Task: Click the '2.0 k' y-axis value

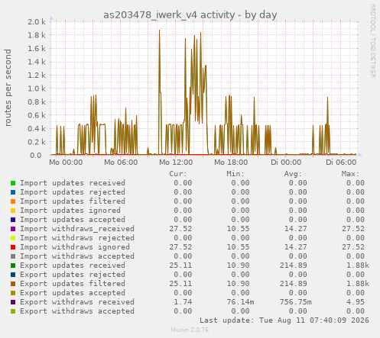Action: [37, 22]
